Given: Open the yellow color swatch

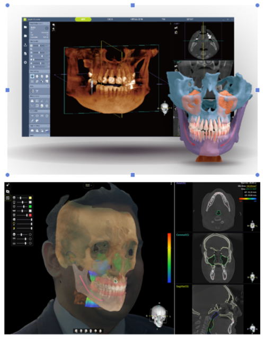Looking at the screenshot, I should [x=30, y=198].
